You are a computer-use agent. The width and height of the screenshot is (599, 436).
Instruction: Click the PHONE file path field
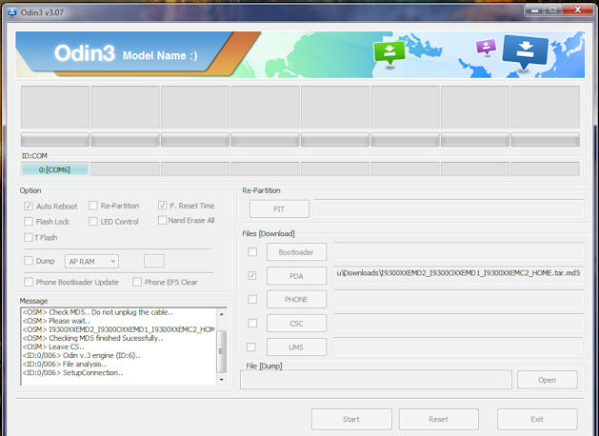click(x=459, y=299)
